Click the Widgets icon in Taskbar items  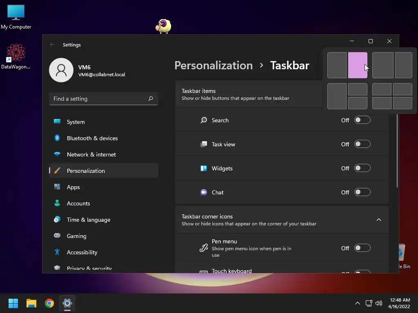pos(204,168)
